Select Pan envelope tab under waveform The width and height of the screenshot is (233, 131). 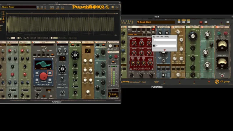pyautogui.click(x=65, y=38)
